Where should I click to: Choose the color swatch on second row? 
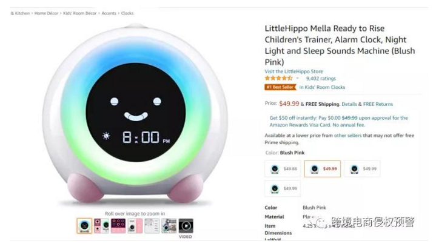283,188
